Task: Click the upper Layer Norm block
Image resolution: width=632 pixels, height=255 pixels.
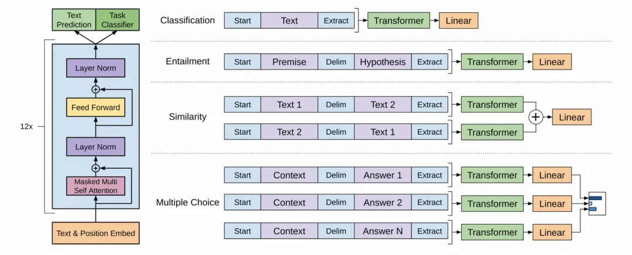Action: [95, 68]
